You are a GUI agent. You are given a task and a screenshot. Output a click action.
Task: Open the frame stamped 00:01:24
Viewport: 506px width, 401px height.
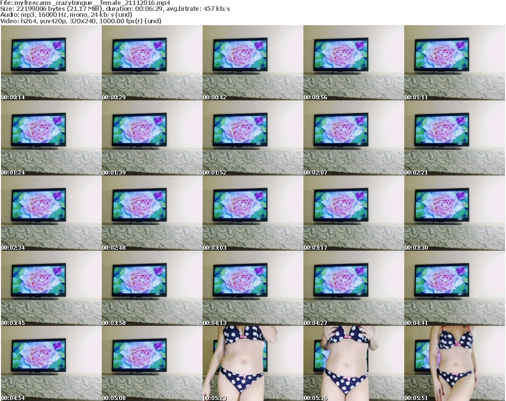(x=51, y=138)
